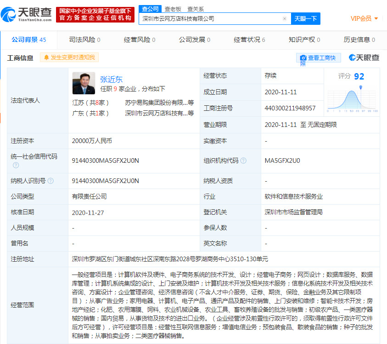Open the 司法风险 tab
The image size is (387, 344).
click(84, 40)
